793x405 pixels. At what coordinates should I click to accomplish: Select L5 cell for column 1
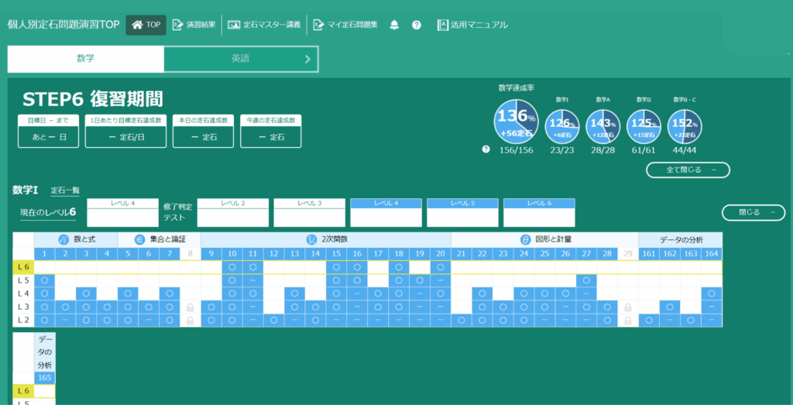(44, 280)
